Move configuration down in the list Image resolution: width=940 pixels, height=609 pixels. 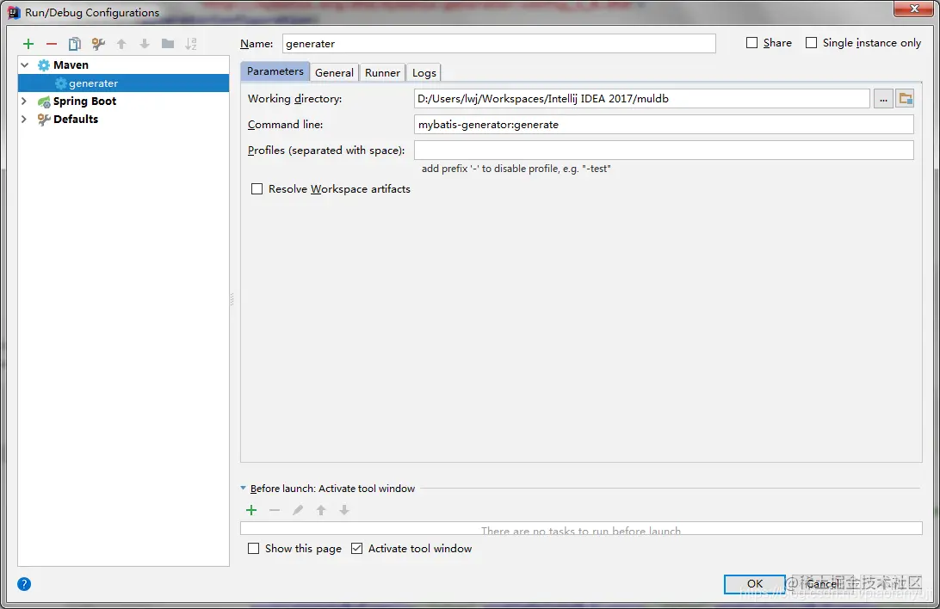(x=145, y=44)
